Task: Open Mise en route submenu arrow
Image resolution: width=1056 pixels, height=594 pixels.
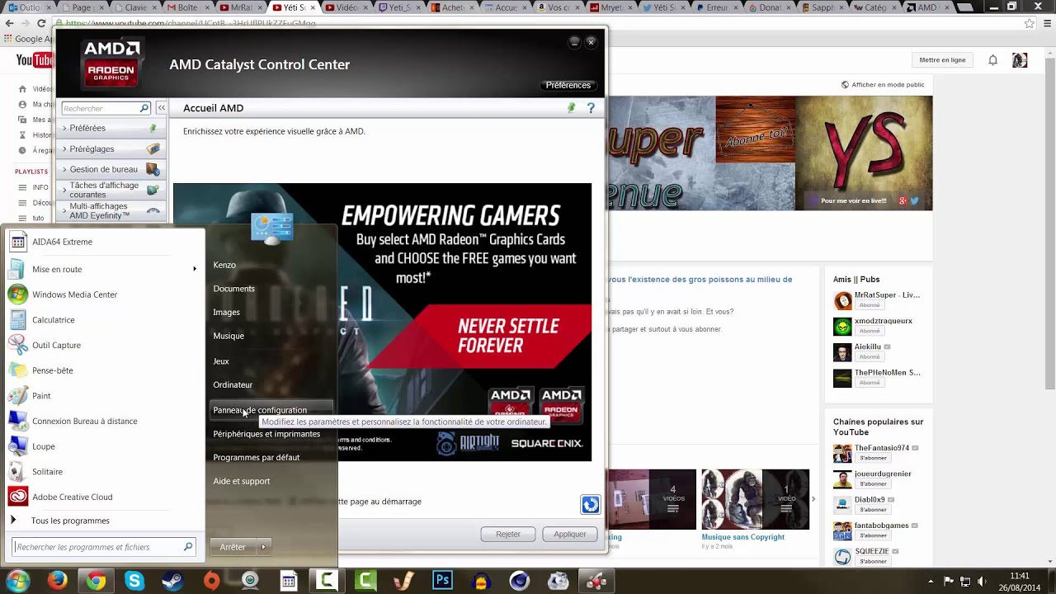Action: (x=195, y=269)
